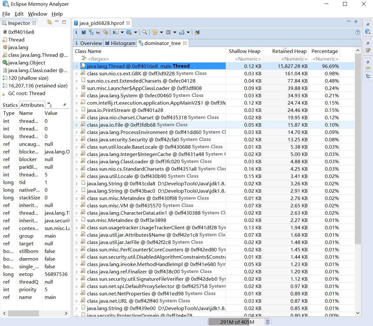Open heap dump overview from toolbar info icon

point(76,32)
